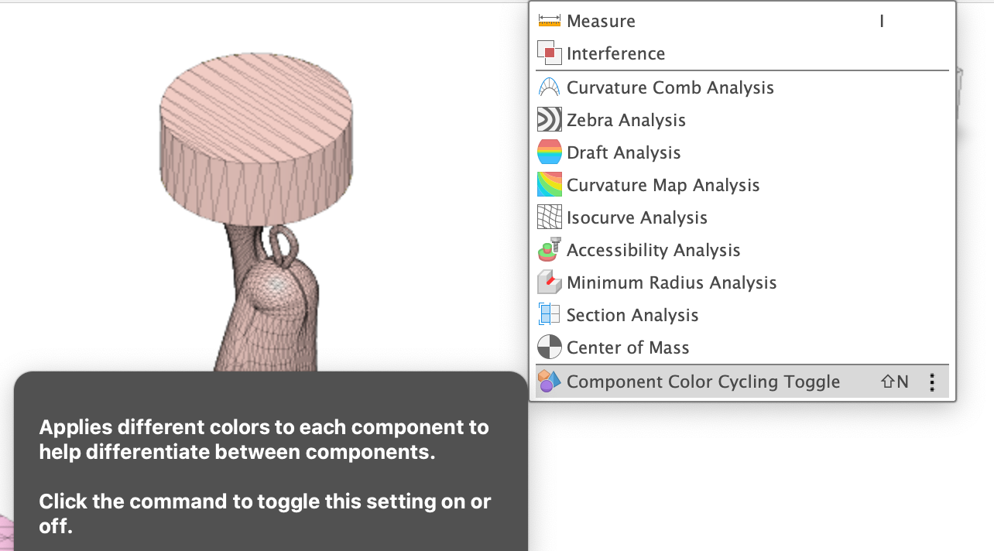
Task: Click the ⇧N shortcut label
Action: click(x=893, y=381)
